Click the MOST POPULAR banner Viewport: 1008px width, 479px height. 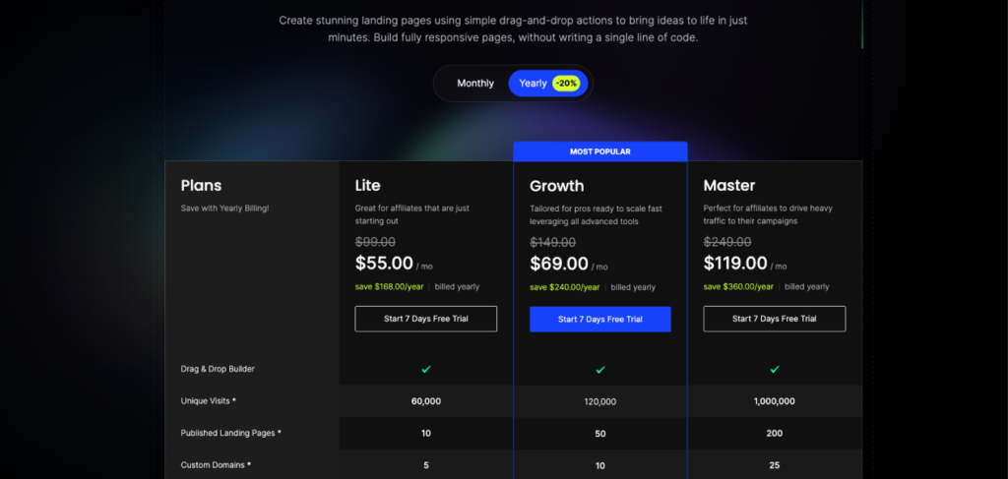pyautogui.click(x=599, y=151)
